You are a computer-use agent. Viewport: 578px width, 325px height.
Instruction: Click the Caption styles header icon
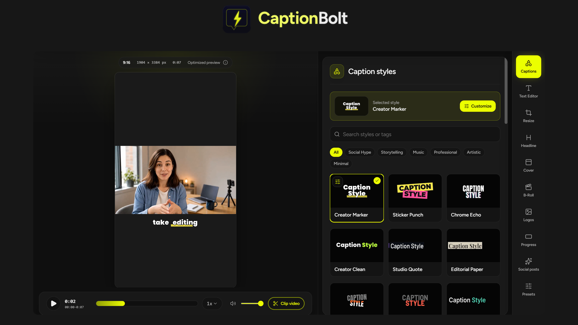[337, 71]
